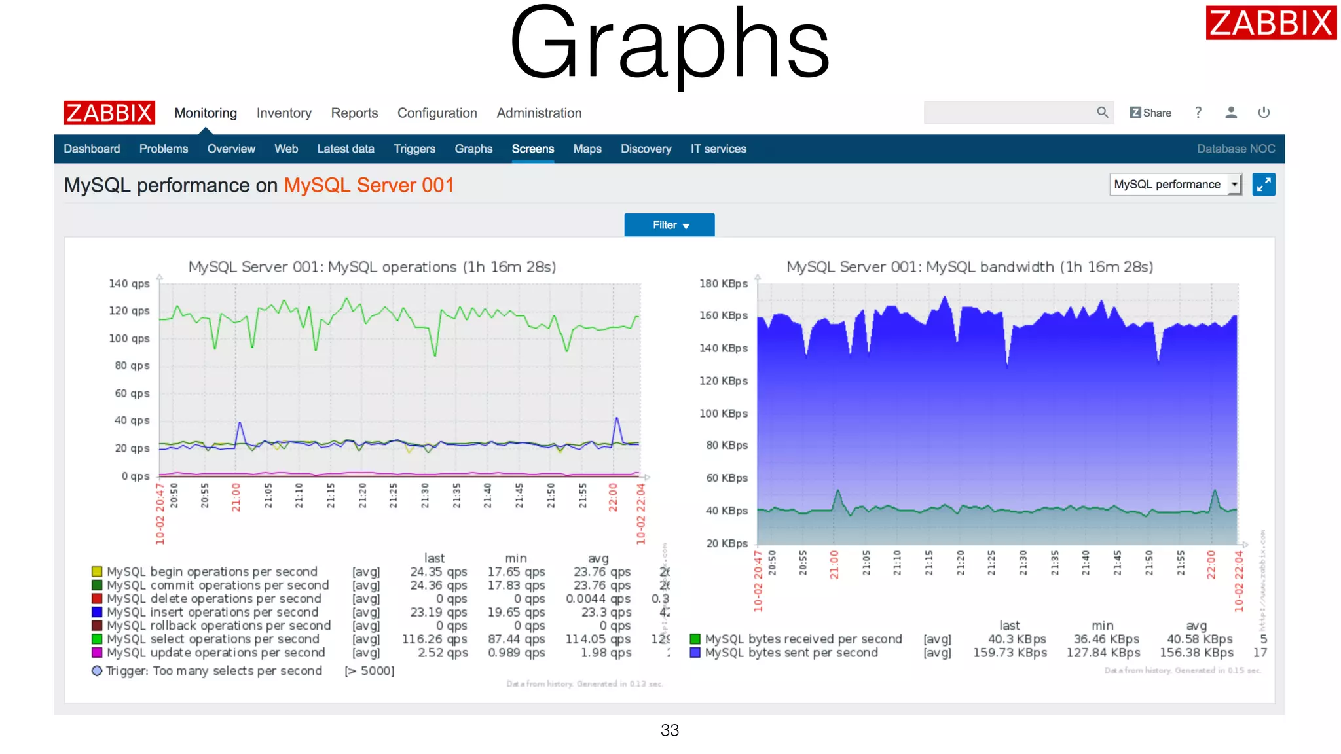Image resolution: width=1341 pixels, height=754 pixels.
Task: Go to the Dashboard submenu
Action: coord(92,149)
